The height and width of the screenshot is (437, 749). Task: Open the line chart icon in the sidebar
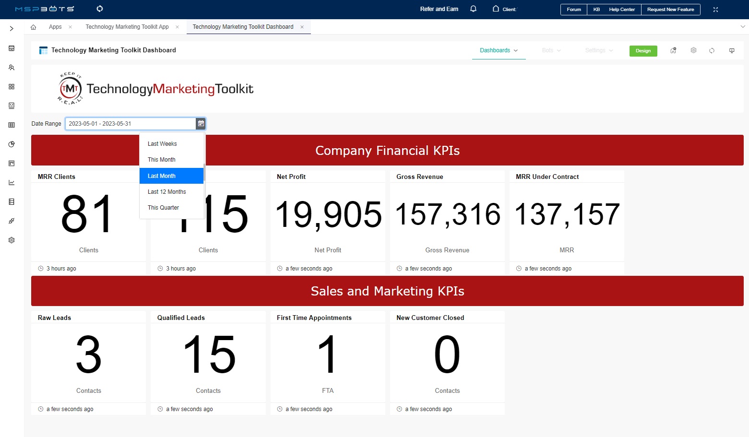12,183
